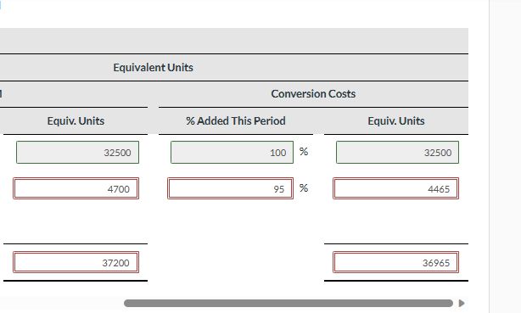The height and width of the screenshot is (313, 521).
Task: Click the Conversion Costs 32500 equivalent units field
Action: pos(397,152)
